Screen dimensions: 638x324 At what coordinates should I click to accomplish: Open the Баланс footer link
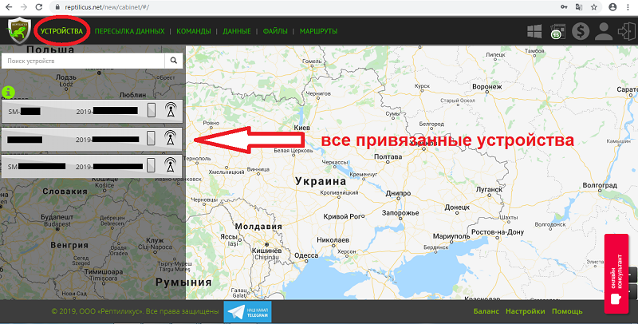(x=486, y=311)
